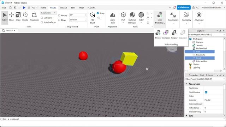
Task: Open the help question mark icon
Action: click(194, 7)
